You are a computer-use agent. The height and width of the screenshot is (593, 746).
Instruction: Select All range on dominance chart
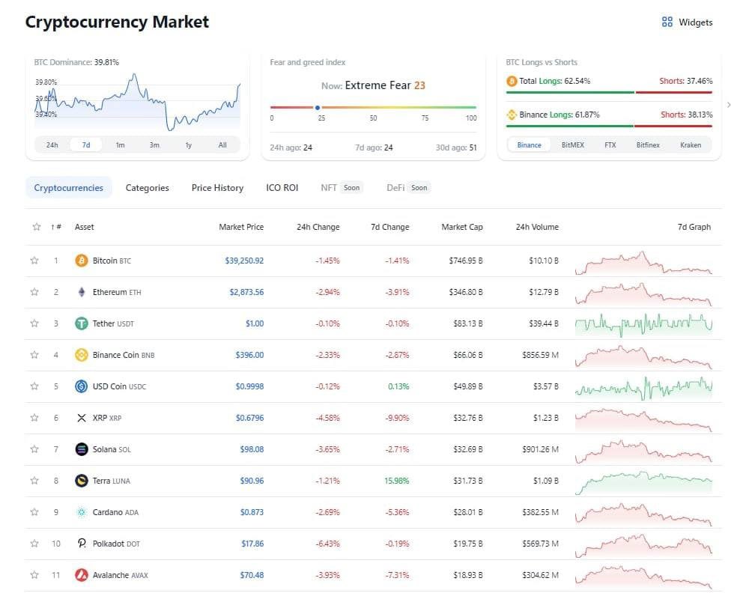click(222, 145)
